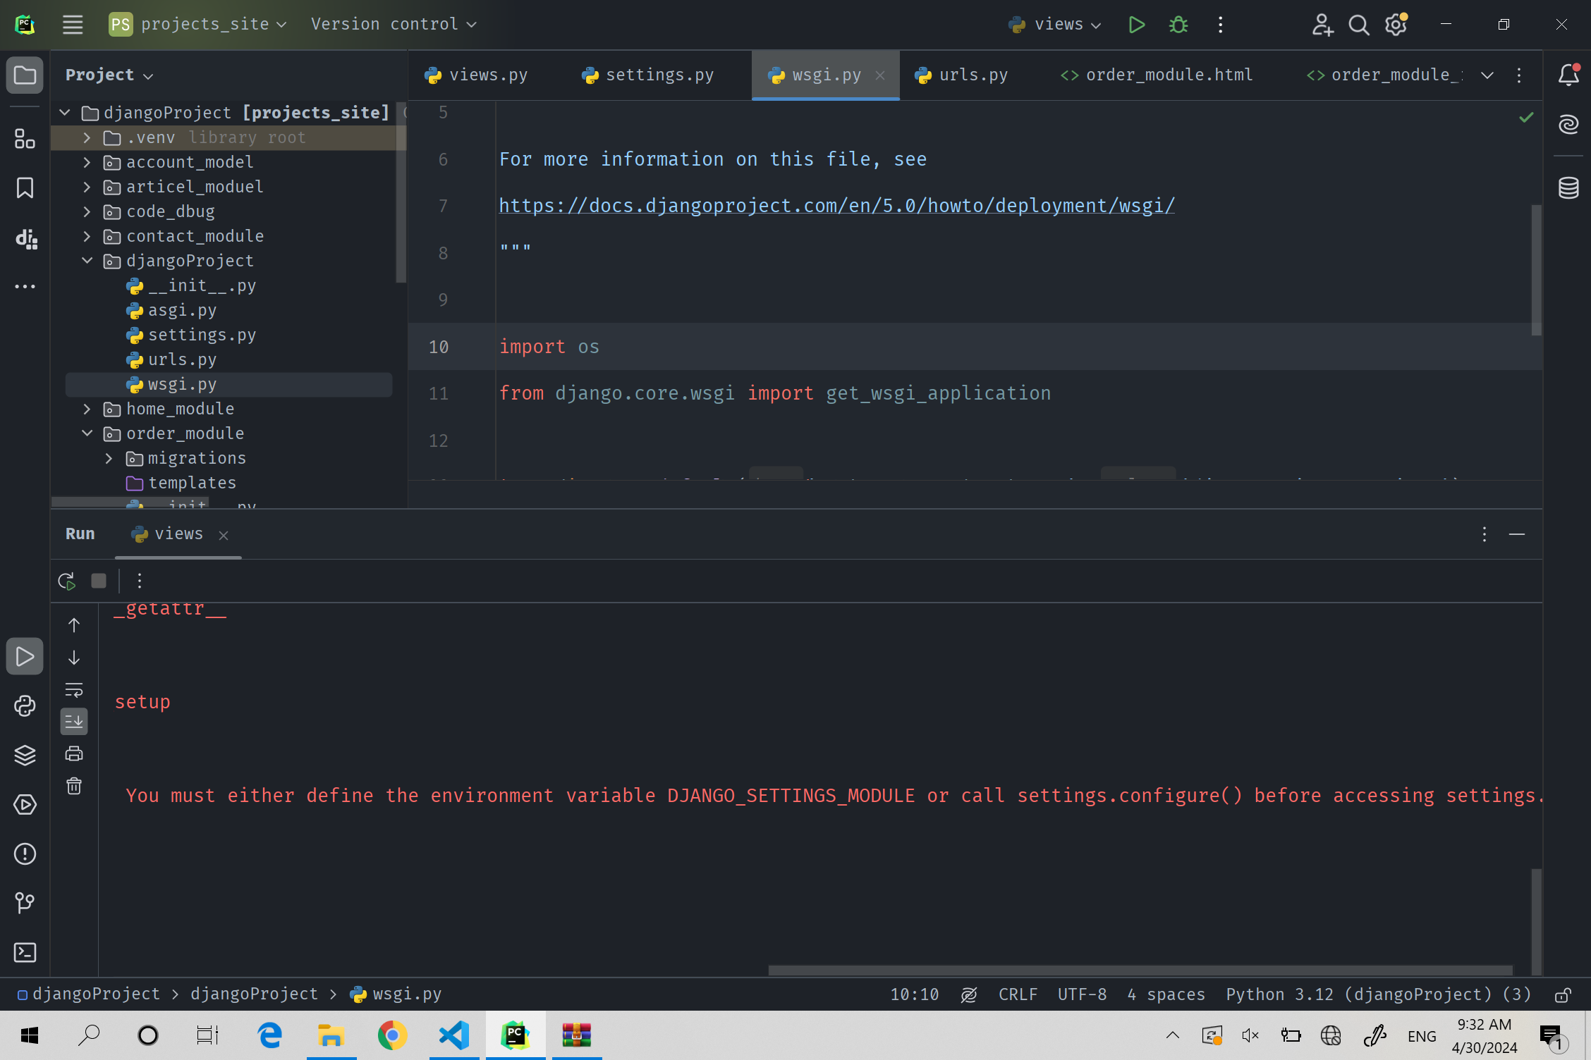Open the Database tool window
The height and width of the screenshot is (1060, 1591).
1568,188
